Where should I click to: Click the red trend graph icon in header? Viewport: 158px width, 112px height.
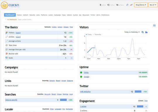click(x=131, y=5)
